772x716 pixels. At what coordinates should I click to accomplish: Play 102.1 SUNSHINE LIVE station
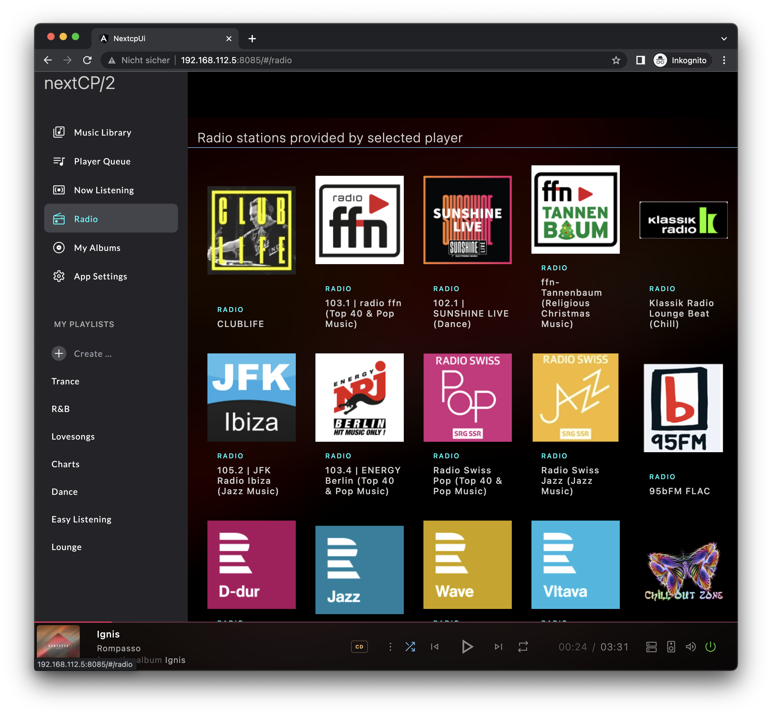pyautogui.click(x=467, y=220)
